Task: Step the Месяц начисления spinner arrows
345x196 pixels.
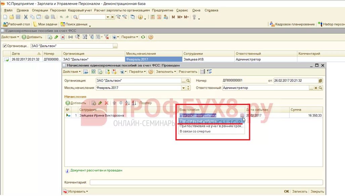Action: pos(188,88)
